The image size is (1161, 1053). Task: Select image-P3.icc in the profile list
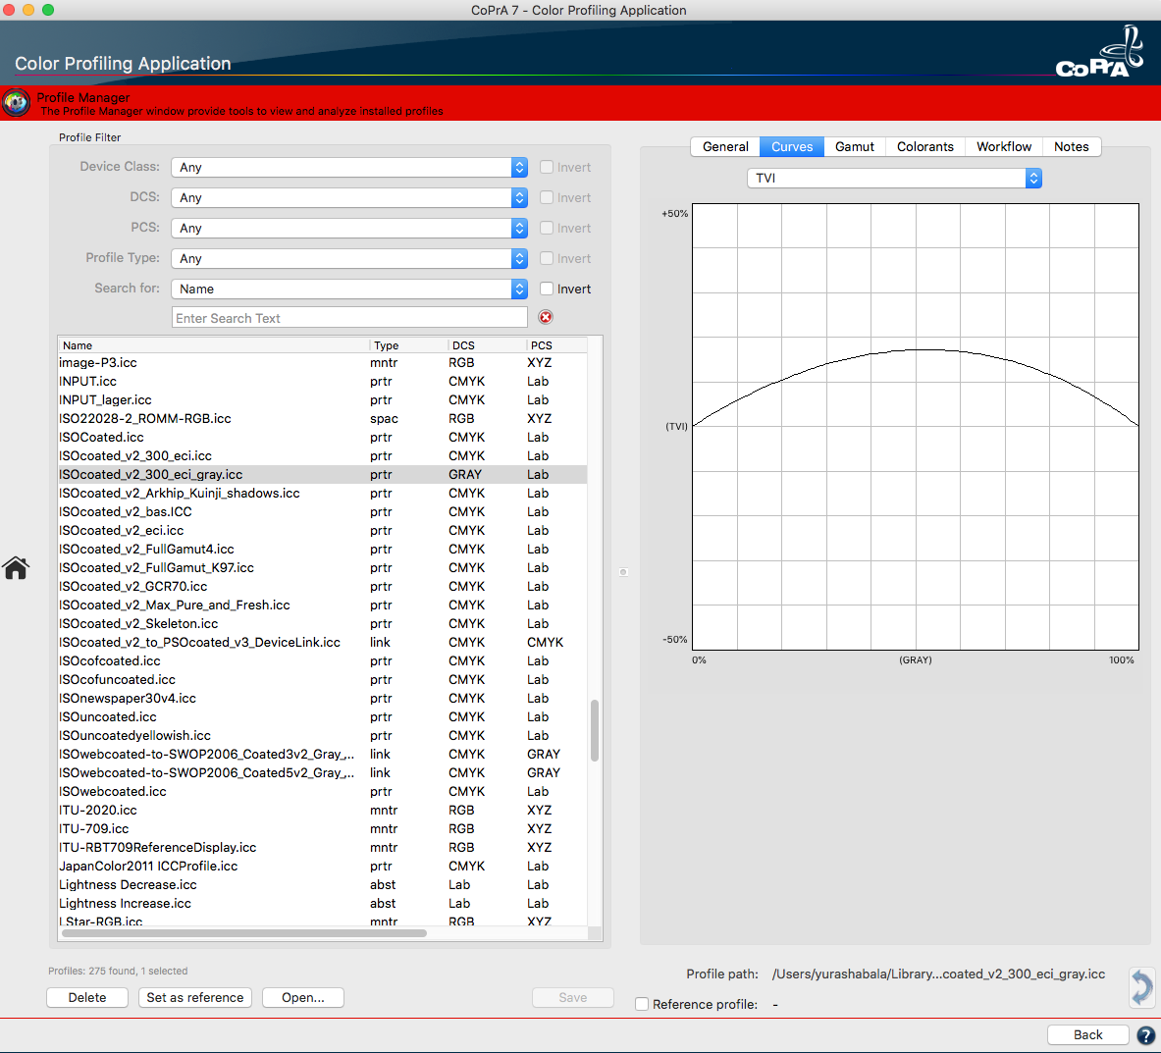[323, 363]
